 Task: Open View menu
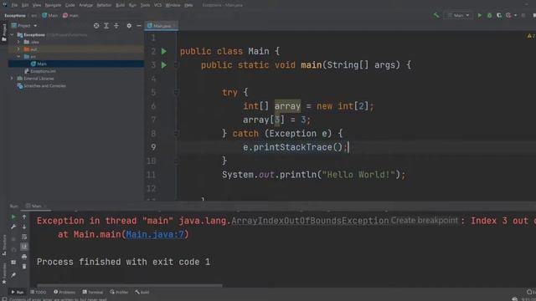click(37, 5)
